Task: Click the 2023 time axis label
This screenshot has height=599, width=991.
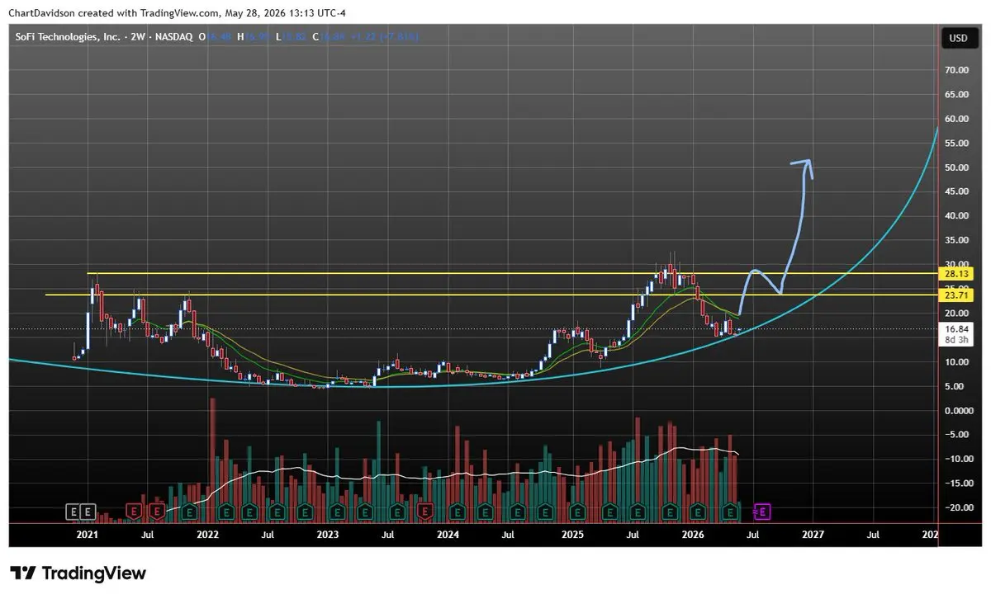Action: tap(328, 535)
